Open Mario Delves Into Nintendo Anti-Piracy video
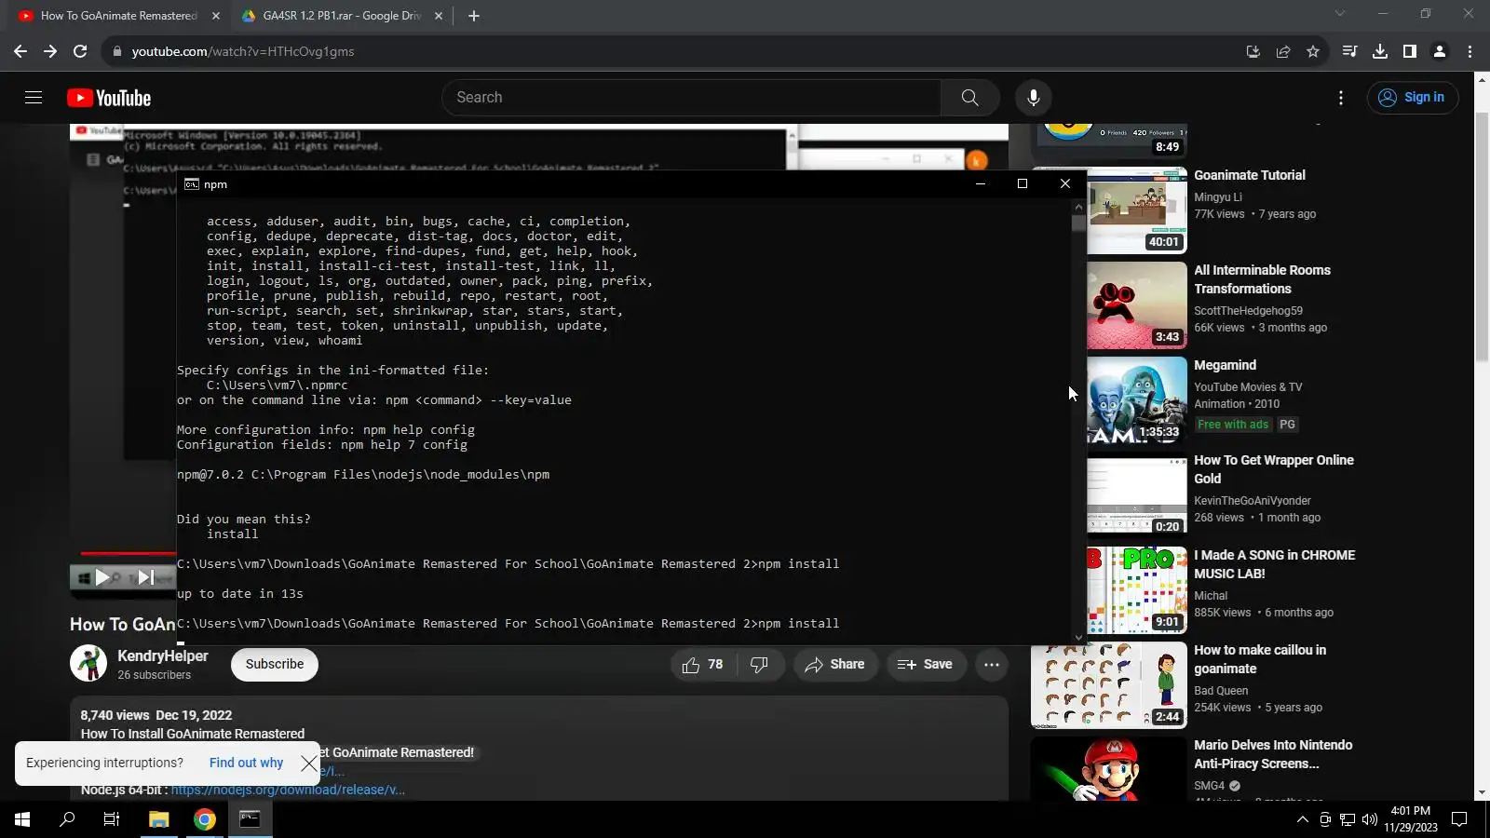 (1273, 754)
